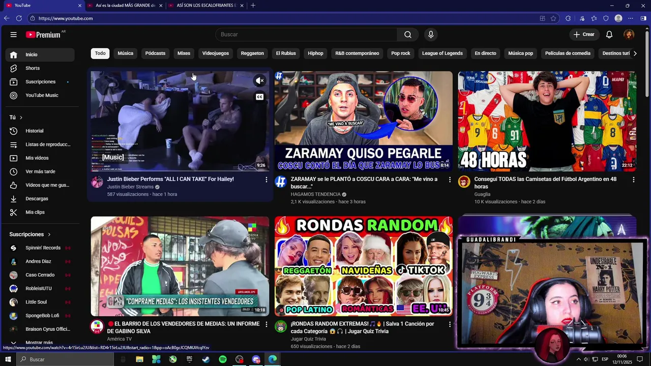Open the browser settings ellipsis menu
The image size is (651, 366).
tap(631, 18)
